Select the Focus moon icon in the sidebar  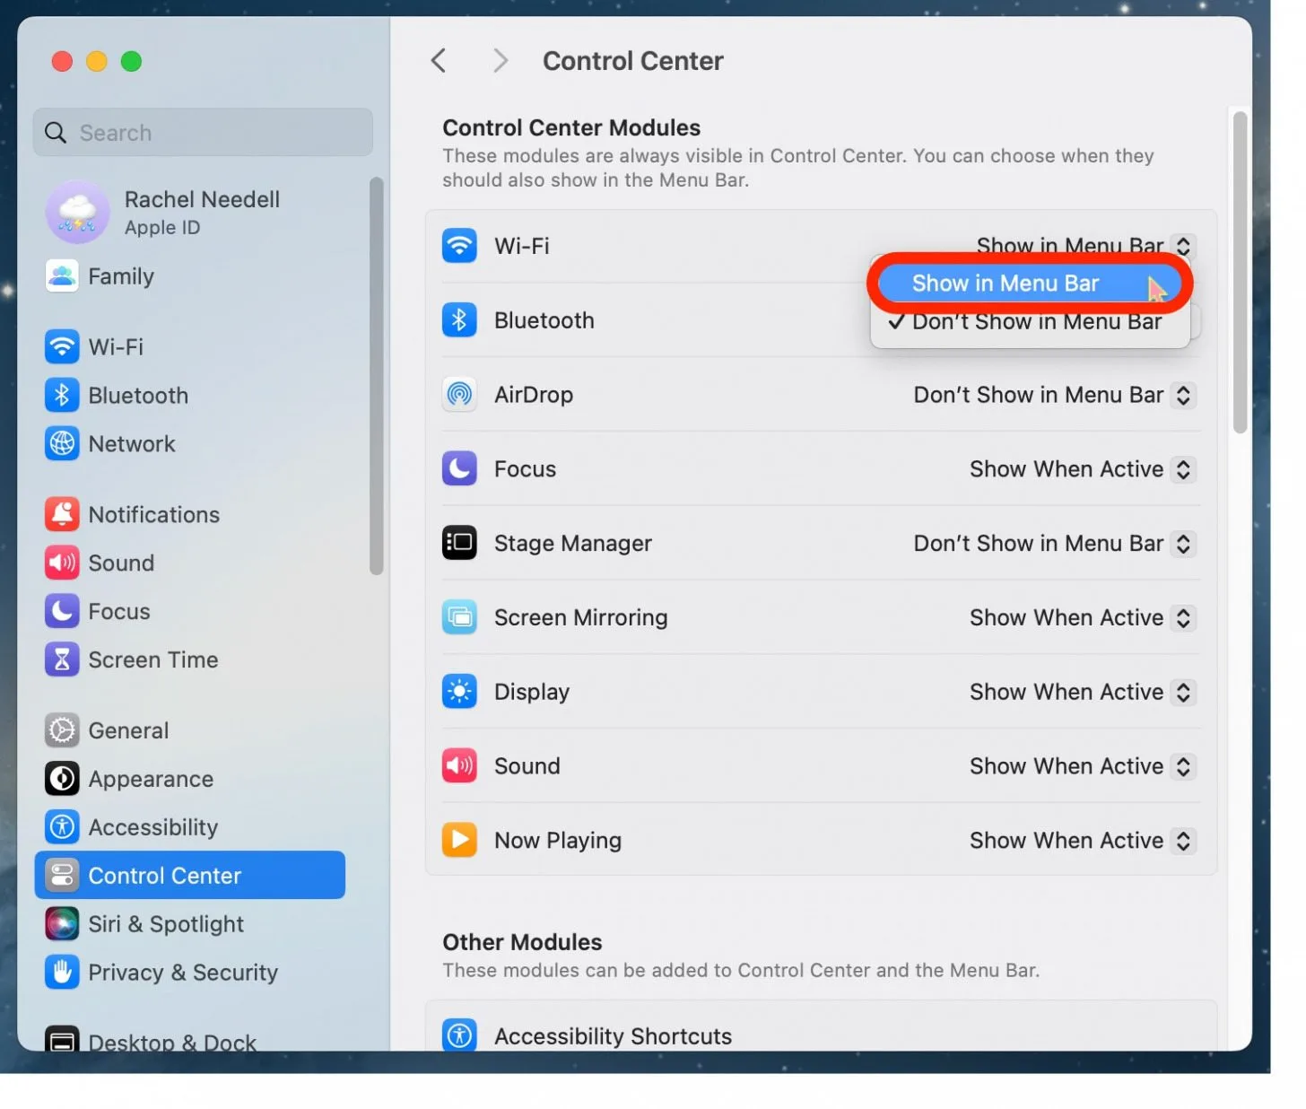(61, 611)
